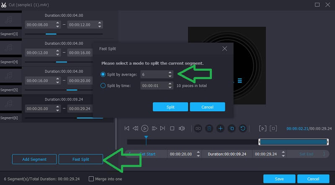
Task: Click the Fast Split button
Action: 80,159
